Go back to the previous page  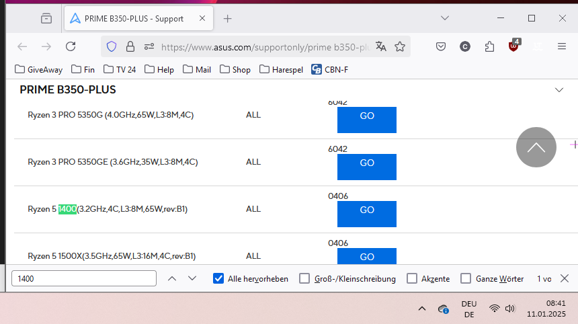[x=22, y=46]
